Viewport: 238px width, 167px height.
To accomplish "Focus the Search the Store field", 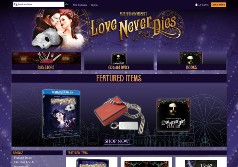I will tap(39, 4).
